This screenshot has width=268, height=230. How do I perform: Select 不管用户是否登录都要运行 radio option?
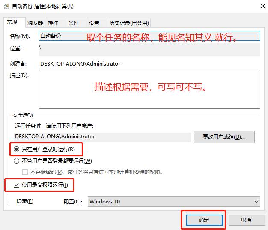53,161
